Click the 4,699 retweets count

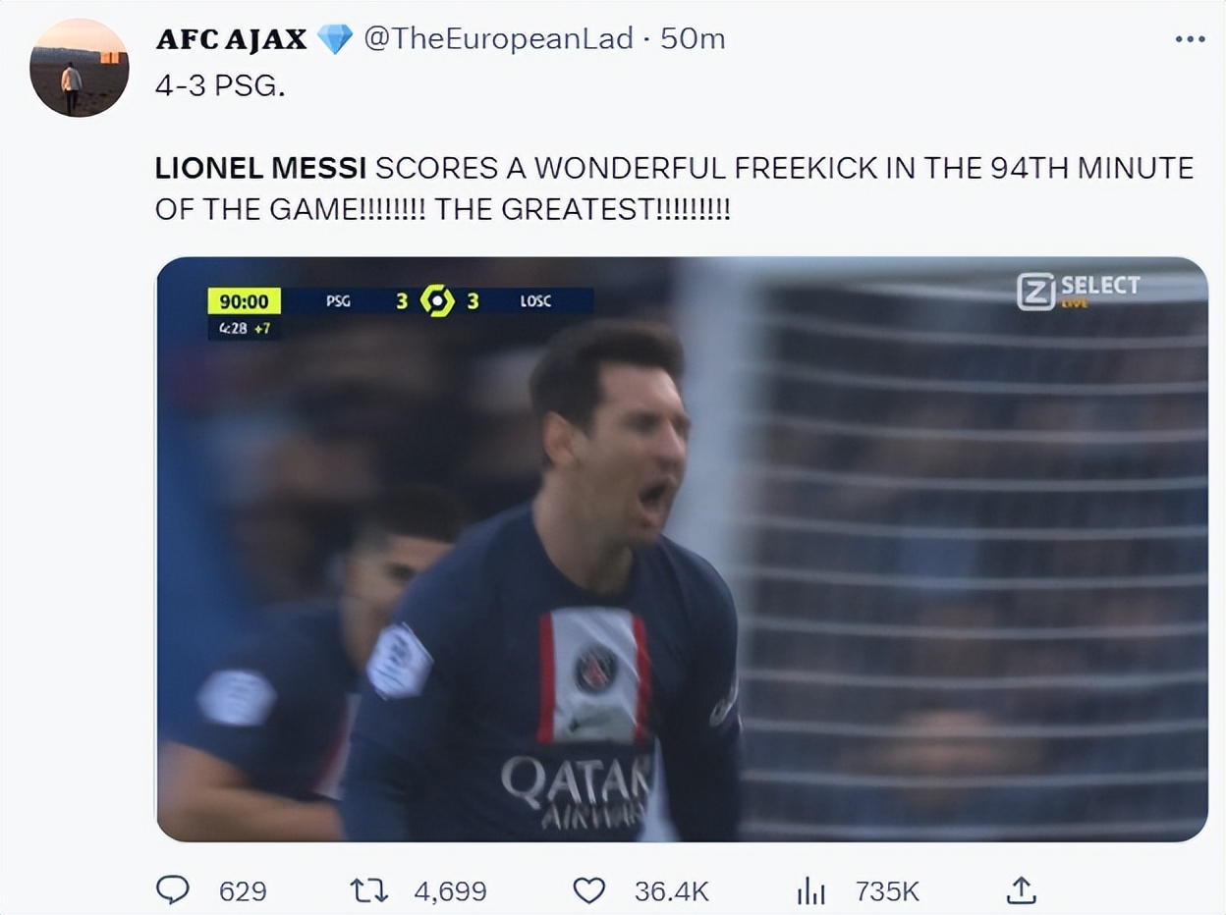point(450,891)
